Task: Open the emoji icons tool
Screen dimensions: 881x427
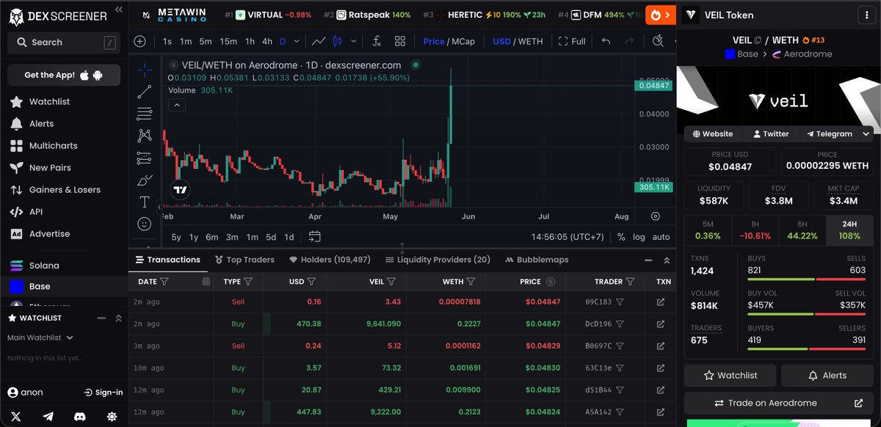Action: click(x=145, y=224)
